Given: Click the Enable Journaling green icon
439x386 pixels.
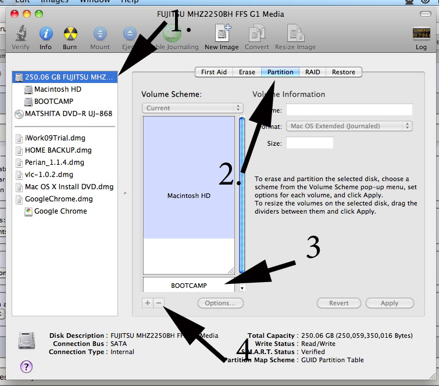Looking at the screenshot, I should click(172, 34).
